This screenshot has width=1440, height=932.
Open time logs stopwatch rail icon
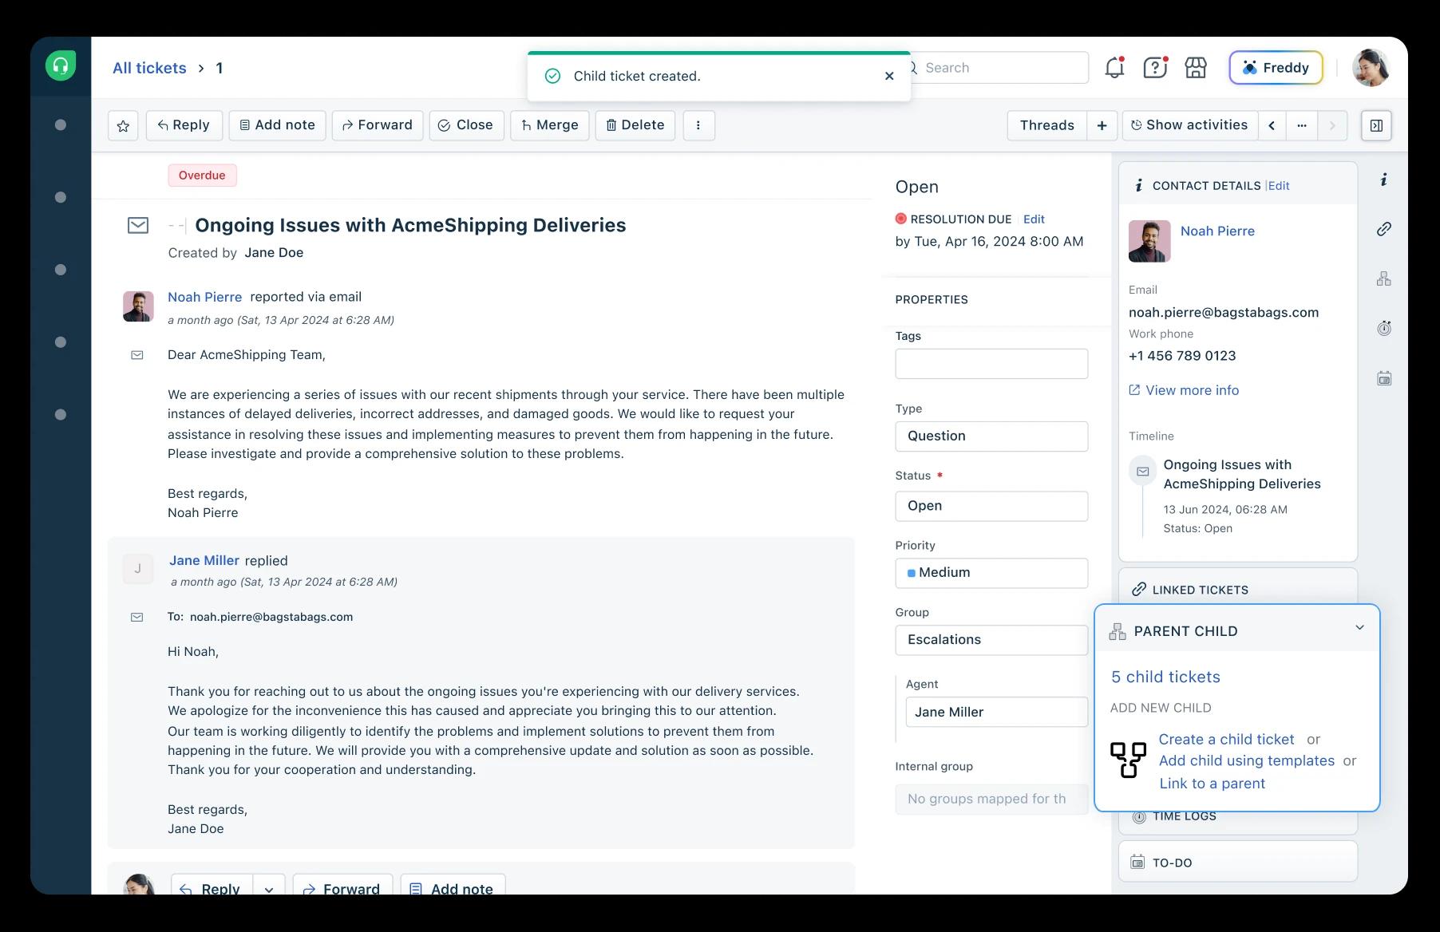[x=1384, y=328]
